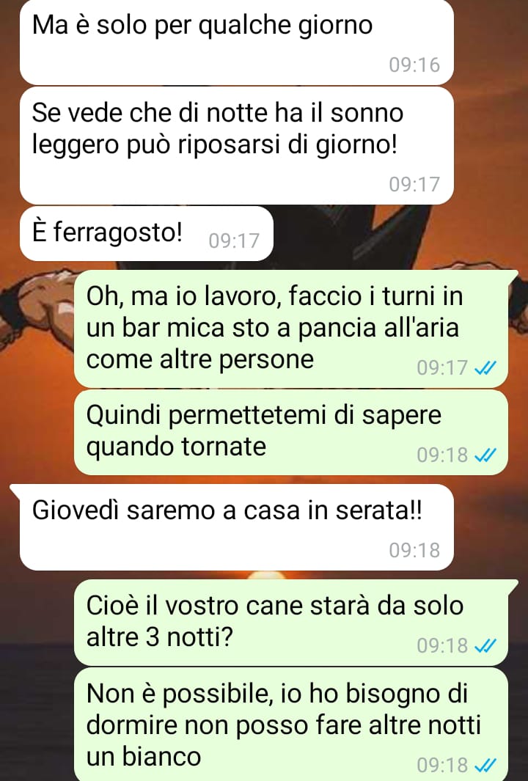This screenshot has width=528, height=781.
Task: Select the 'Giovedì saremo a casa in serata!!' message
Action: [x=237, y=527]
